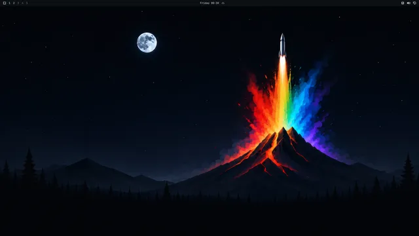
Task: Switch to workspace 1
Action: (9, 3)
